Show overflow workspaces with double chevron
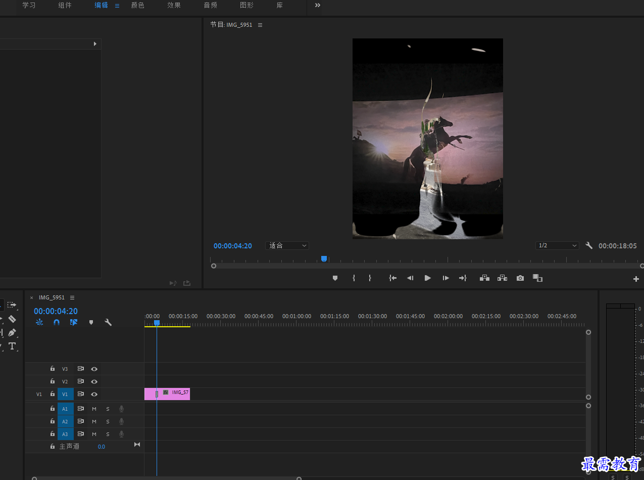The width and height of the screenshot is (644, 480). 318,5
